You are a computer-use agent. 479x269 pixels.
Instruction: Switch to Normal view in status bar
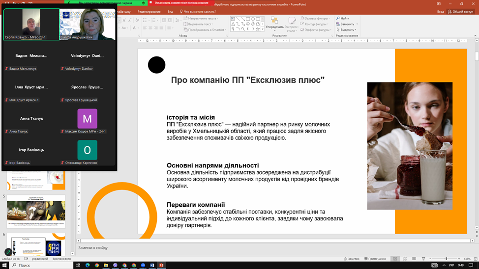point(395,259)
